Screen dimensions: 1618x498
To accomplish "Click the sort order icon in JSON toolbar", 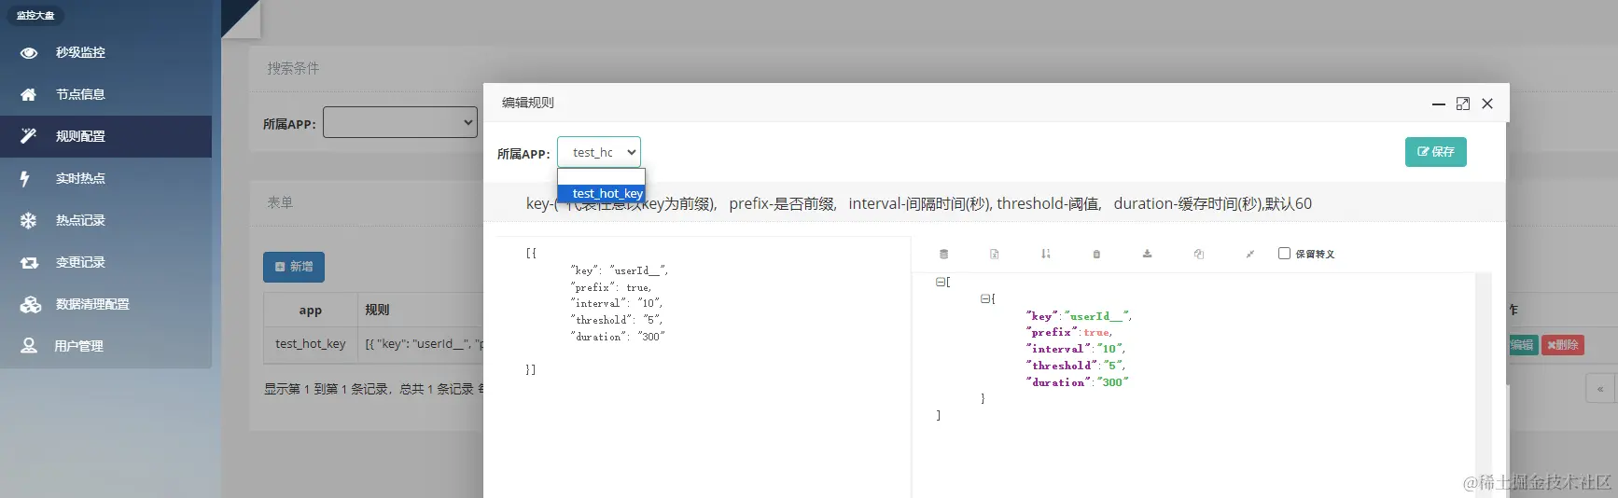I will (x=1045, y=254).
